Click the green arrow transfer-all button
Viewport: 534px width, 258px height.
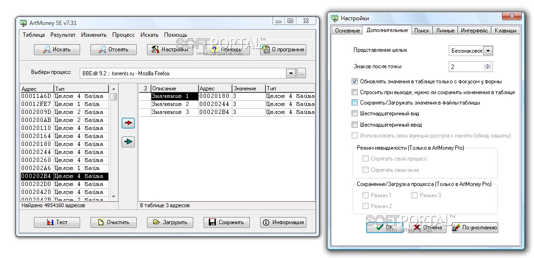pos(128,142)
